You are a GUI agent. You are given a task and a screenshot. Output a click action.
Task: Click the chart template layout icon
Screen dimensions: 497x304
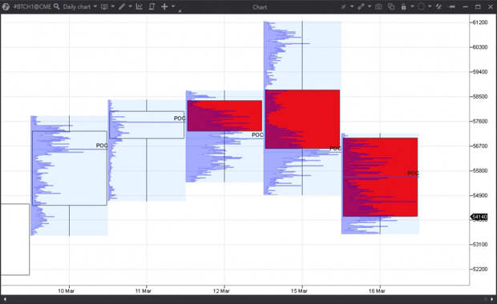[104, 6]
